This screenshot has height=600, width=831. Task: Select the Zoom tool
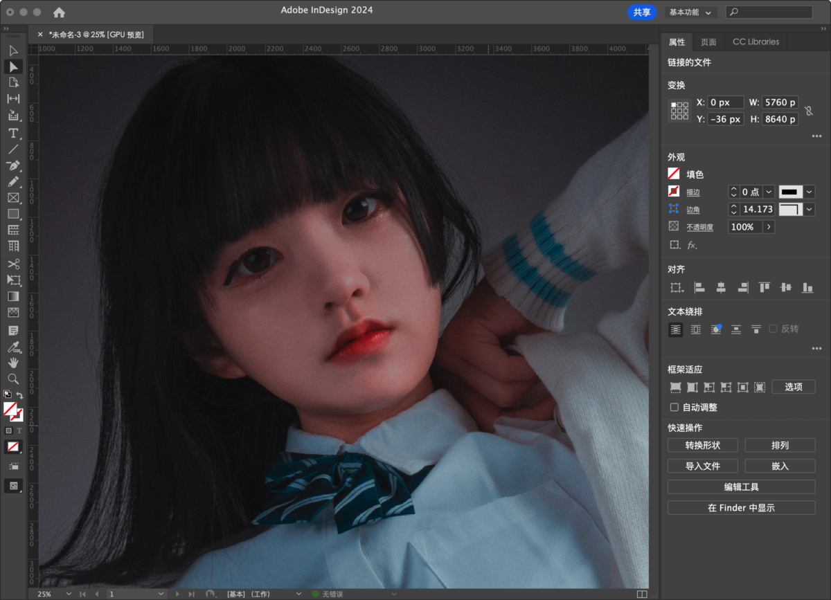tap(13, 379)
